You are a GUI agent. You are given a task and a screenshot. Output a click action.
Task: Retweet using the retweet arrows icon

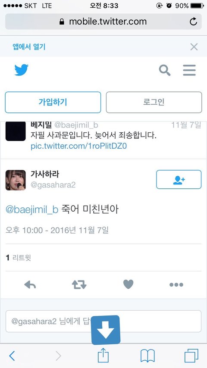point(79,285)
